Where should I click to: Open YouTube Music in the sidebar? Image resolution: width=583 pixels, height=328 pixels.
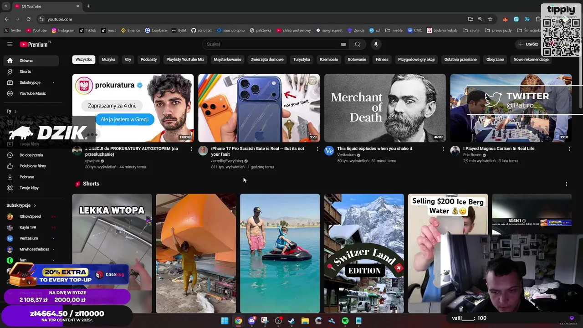click(31, 93)
